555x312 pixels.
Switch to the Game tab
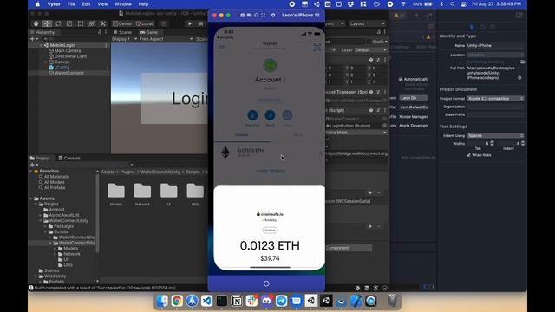148,32
